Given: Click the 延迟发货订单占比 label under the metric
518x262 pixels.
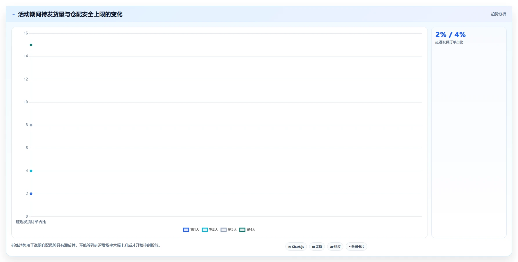Looking at the screenshot, I should click(x=449, y=42).
